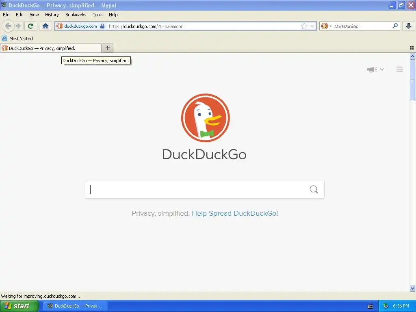The width and height of the screenshot is (416, 312).
Task: Click the keyboard icon in system tray
Action: (x=370, y=306)
